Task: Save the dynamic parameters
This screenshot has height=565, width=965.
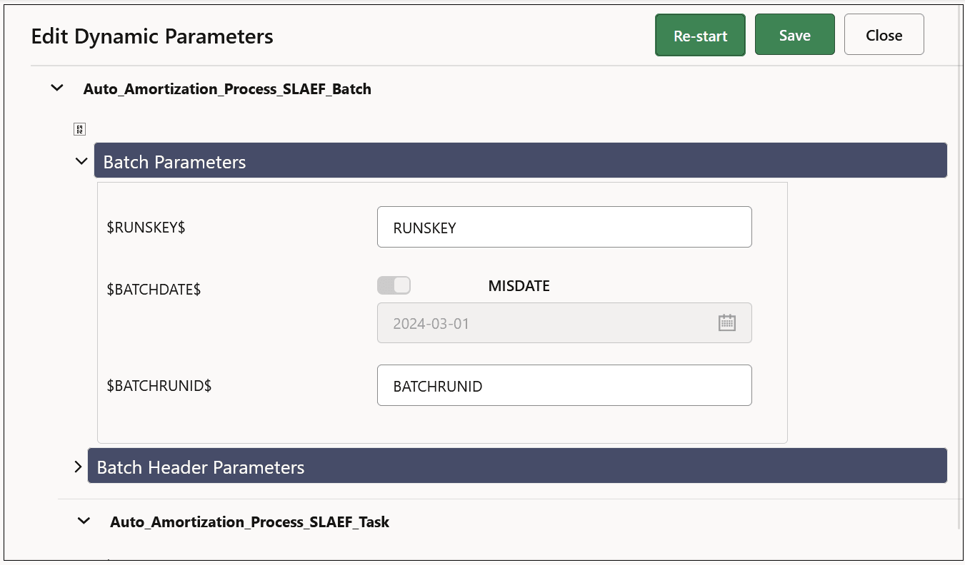Action: 794,34
